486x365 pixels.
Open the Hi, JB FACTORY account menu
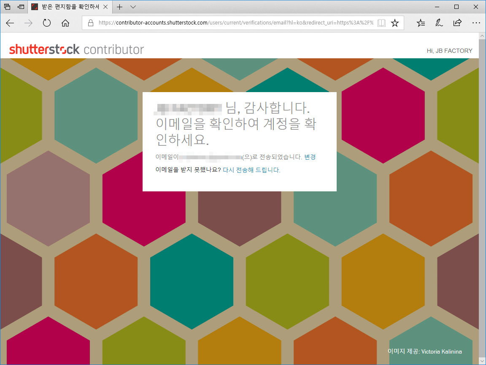(449, 51)
